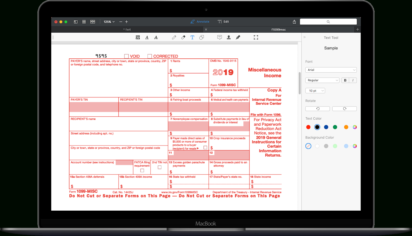This screenshot has width=412, height=236.
Task: Select the underline text tool
Action: [x=147, y=37]
